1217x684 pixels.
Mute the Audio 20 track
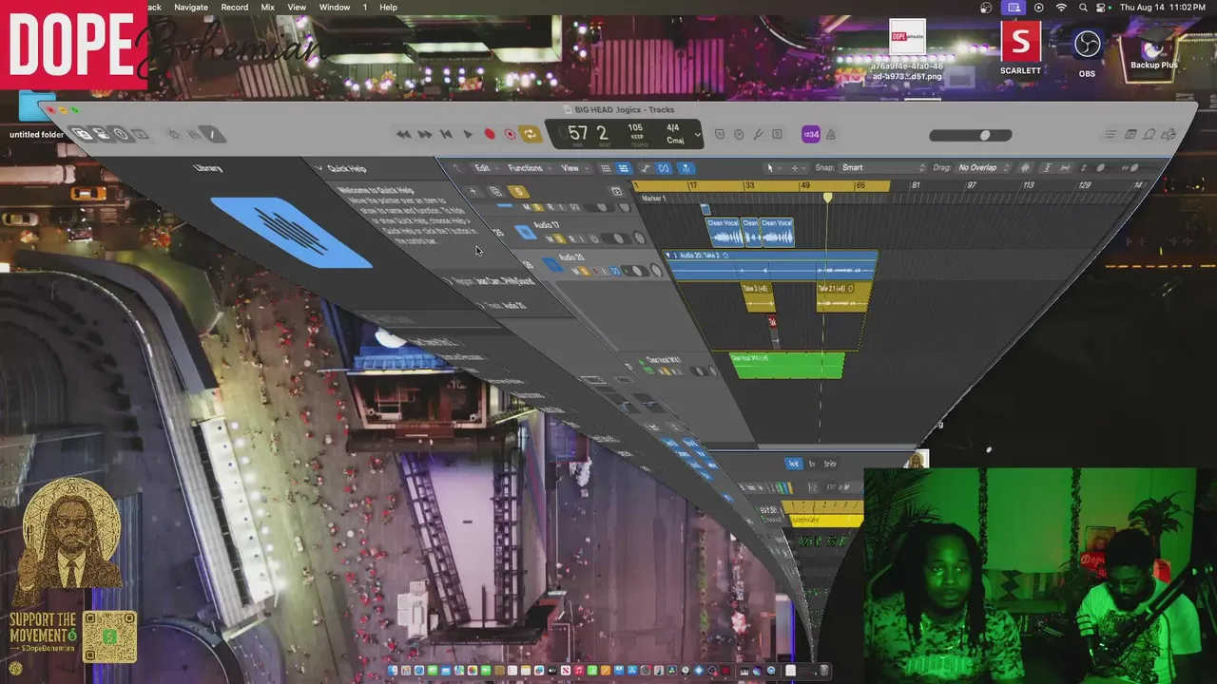point(576,272)
